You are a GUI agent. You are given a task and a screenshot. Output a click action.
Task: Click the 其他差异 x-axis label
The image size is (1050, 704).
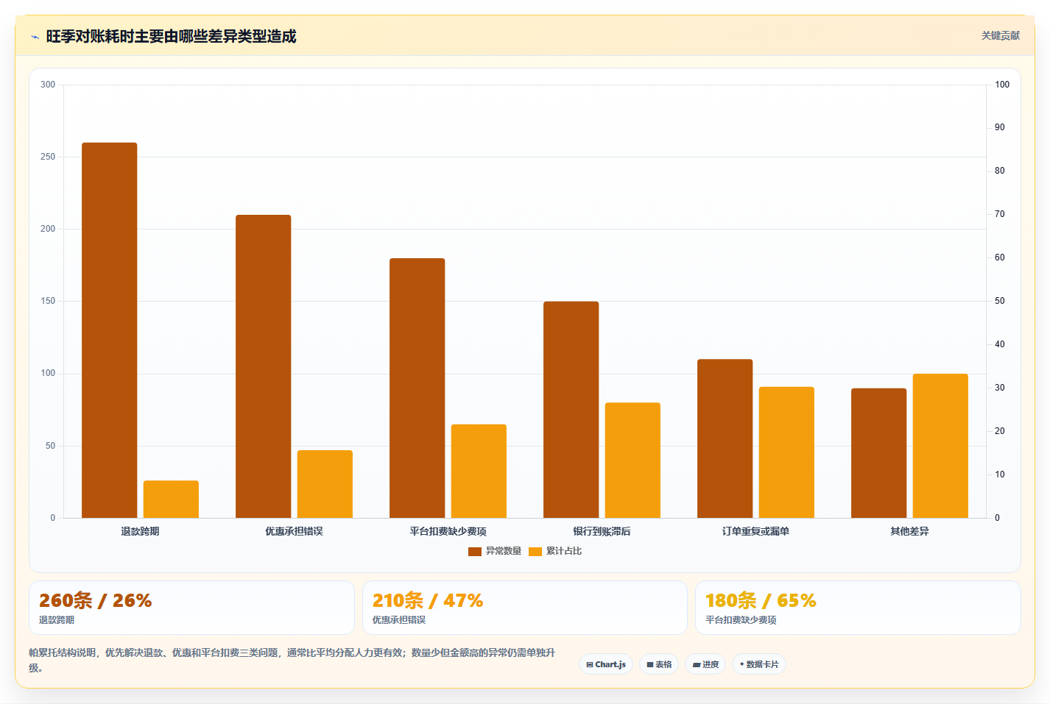[x=909, y=531]
